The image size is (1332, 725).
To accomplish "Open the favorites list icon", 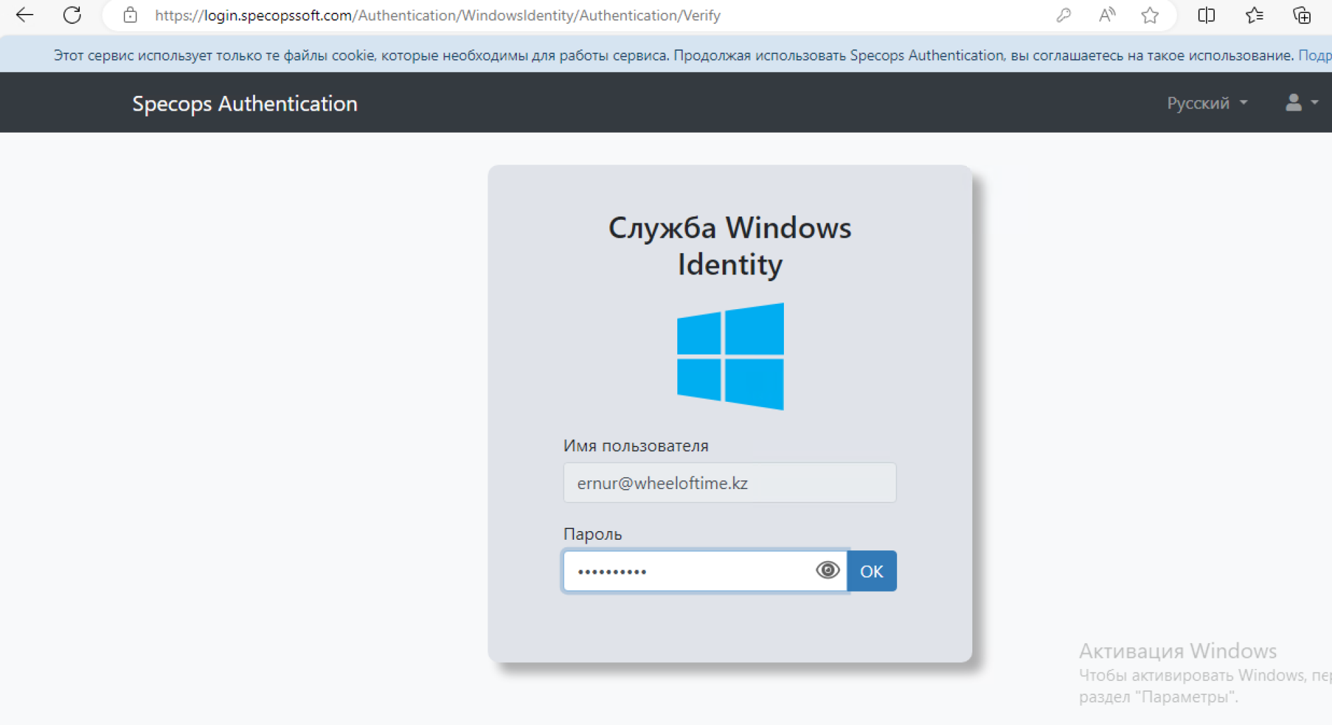I will [x=1254, y=15].
